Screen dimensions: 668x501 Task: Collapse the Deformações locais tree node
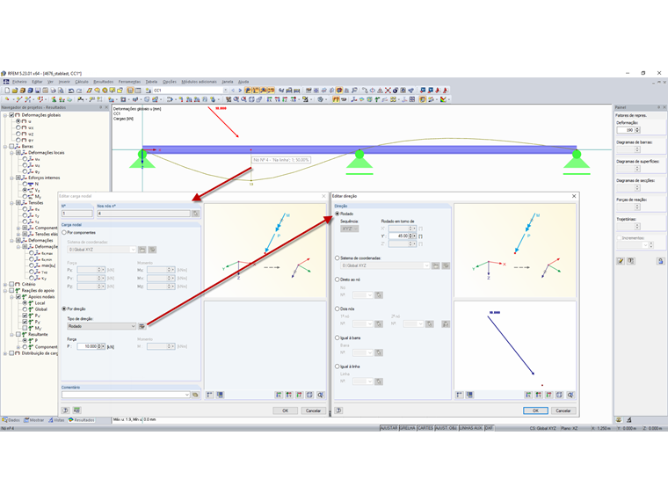tap(12, 153)
